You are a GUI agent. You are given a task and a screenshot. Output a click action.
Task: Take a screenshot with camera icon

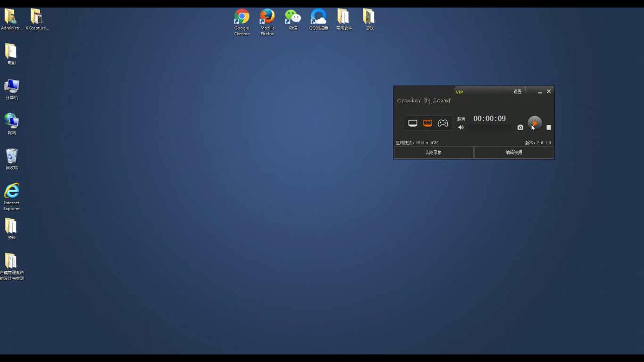tap(520, 128)
